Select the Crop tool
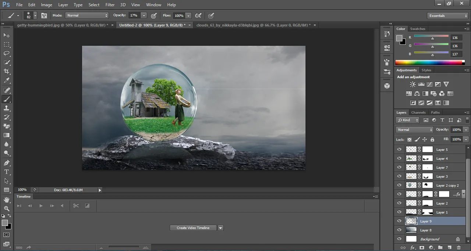471x251 pixels. 7,71
